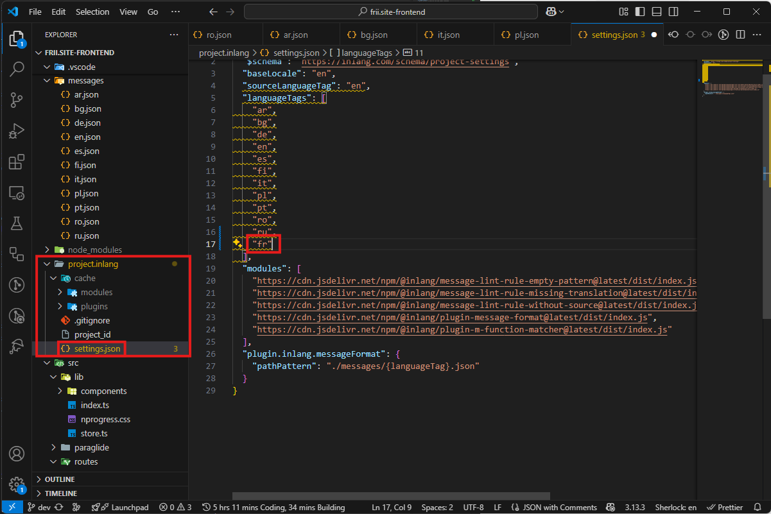This screenshot has height=514, width=771.
Task: Open the Run and Debug view
Action: tap(16, 130)
